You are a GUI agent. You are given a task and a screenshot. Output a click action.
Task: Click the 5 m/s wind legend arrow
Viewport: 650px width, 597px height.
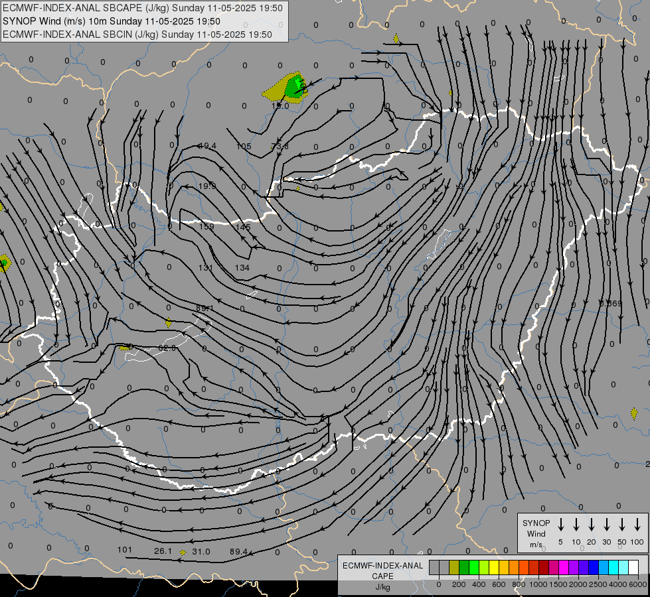[560, 525]
